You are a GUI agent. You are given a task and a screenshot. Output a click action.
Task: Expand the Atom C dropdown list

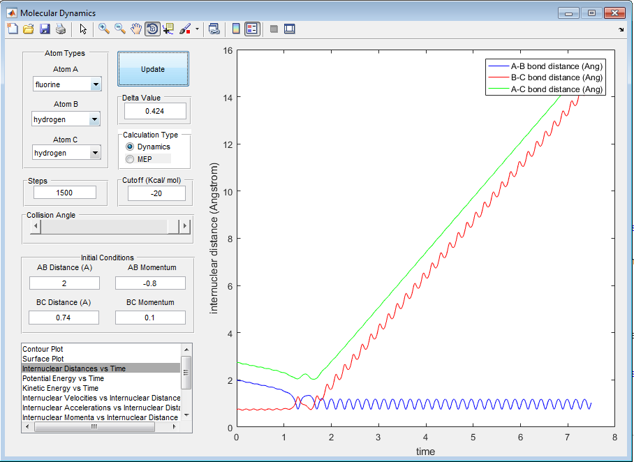click(95, 153)
